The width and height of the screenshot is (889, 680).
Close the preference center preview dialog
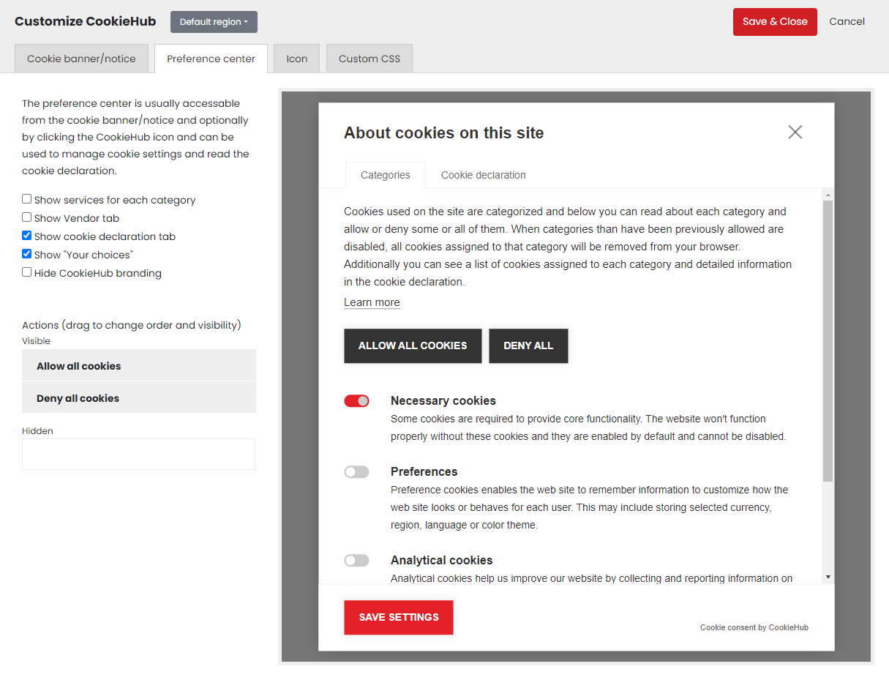coord(795,132)
